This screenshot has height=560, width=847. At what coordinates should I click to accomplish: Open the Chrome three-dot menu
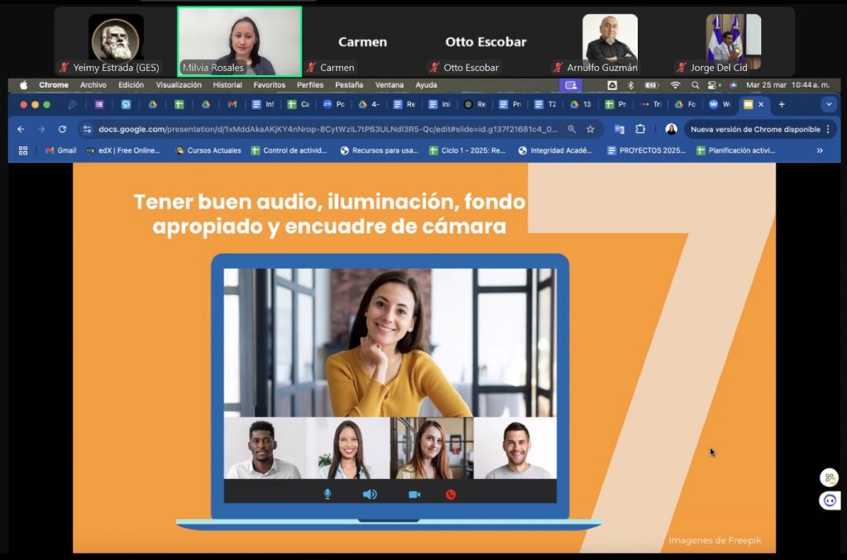(828, 130)
